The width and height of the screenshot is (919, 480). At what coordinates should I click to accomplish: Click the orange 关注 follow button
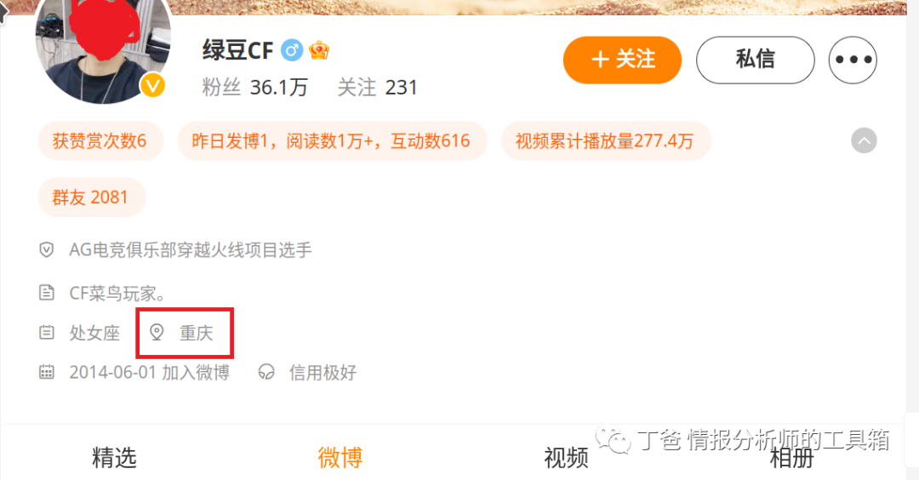[x=622, y=60]
